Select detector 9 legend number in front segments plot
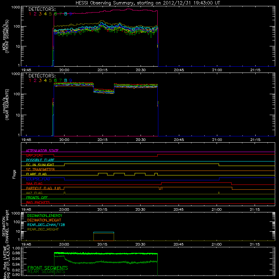 pyautogui.click(x=71, y=14)
